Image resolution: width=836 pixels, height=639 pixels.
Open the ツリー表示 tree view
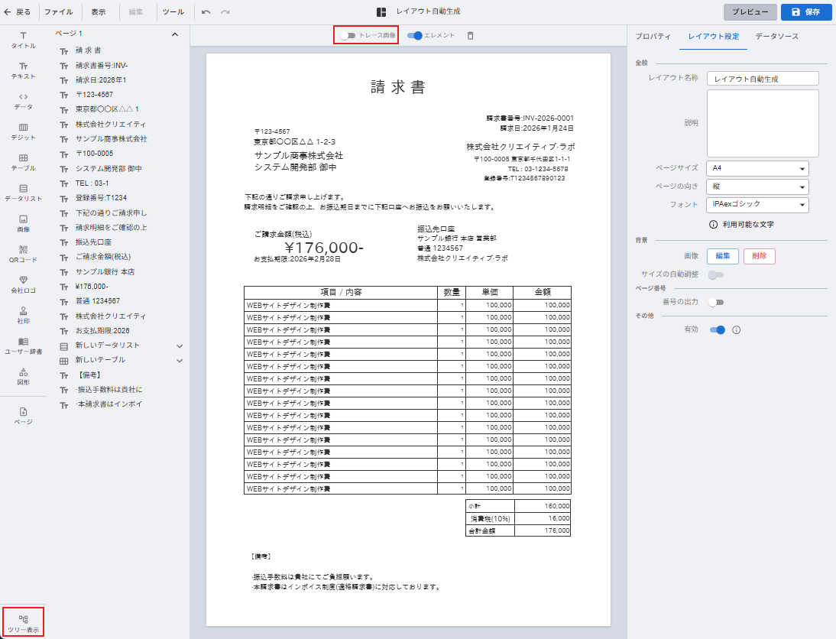pyautogui.click(x=23, y=623)
